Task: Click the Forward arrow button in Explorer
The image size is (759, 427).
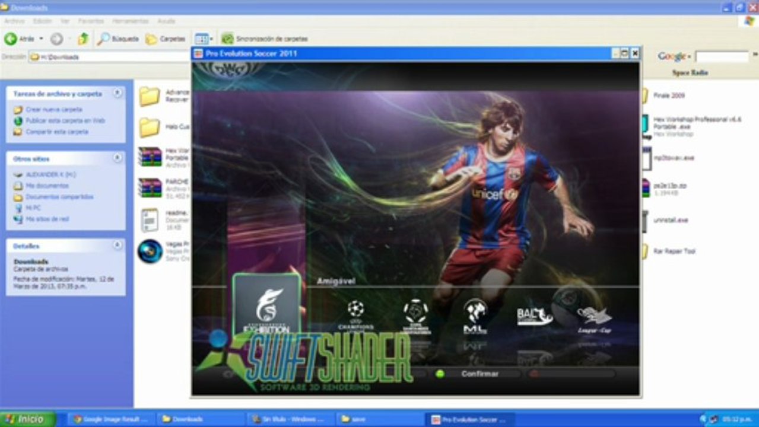Action: click(56, 39)
